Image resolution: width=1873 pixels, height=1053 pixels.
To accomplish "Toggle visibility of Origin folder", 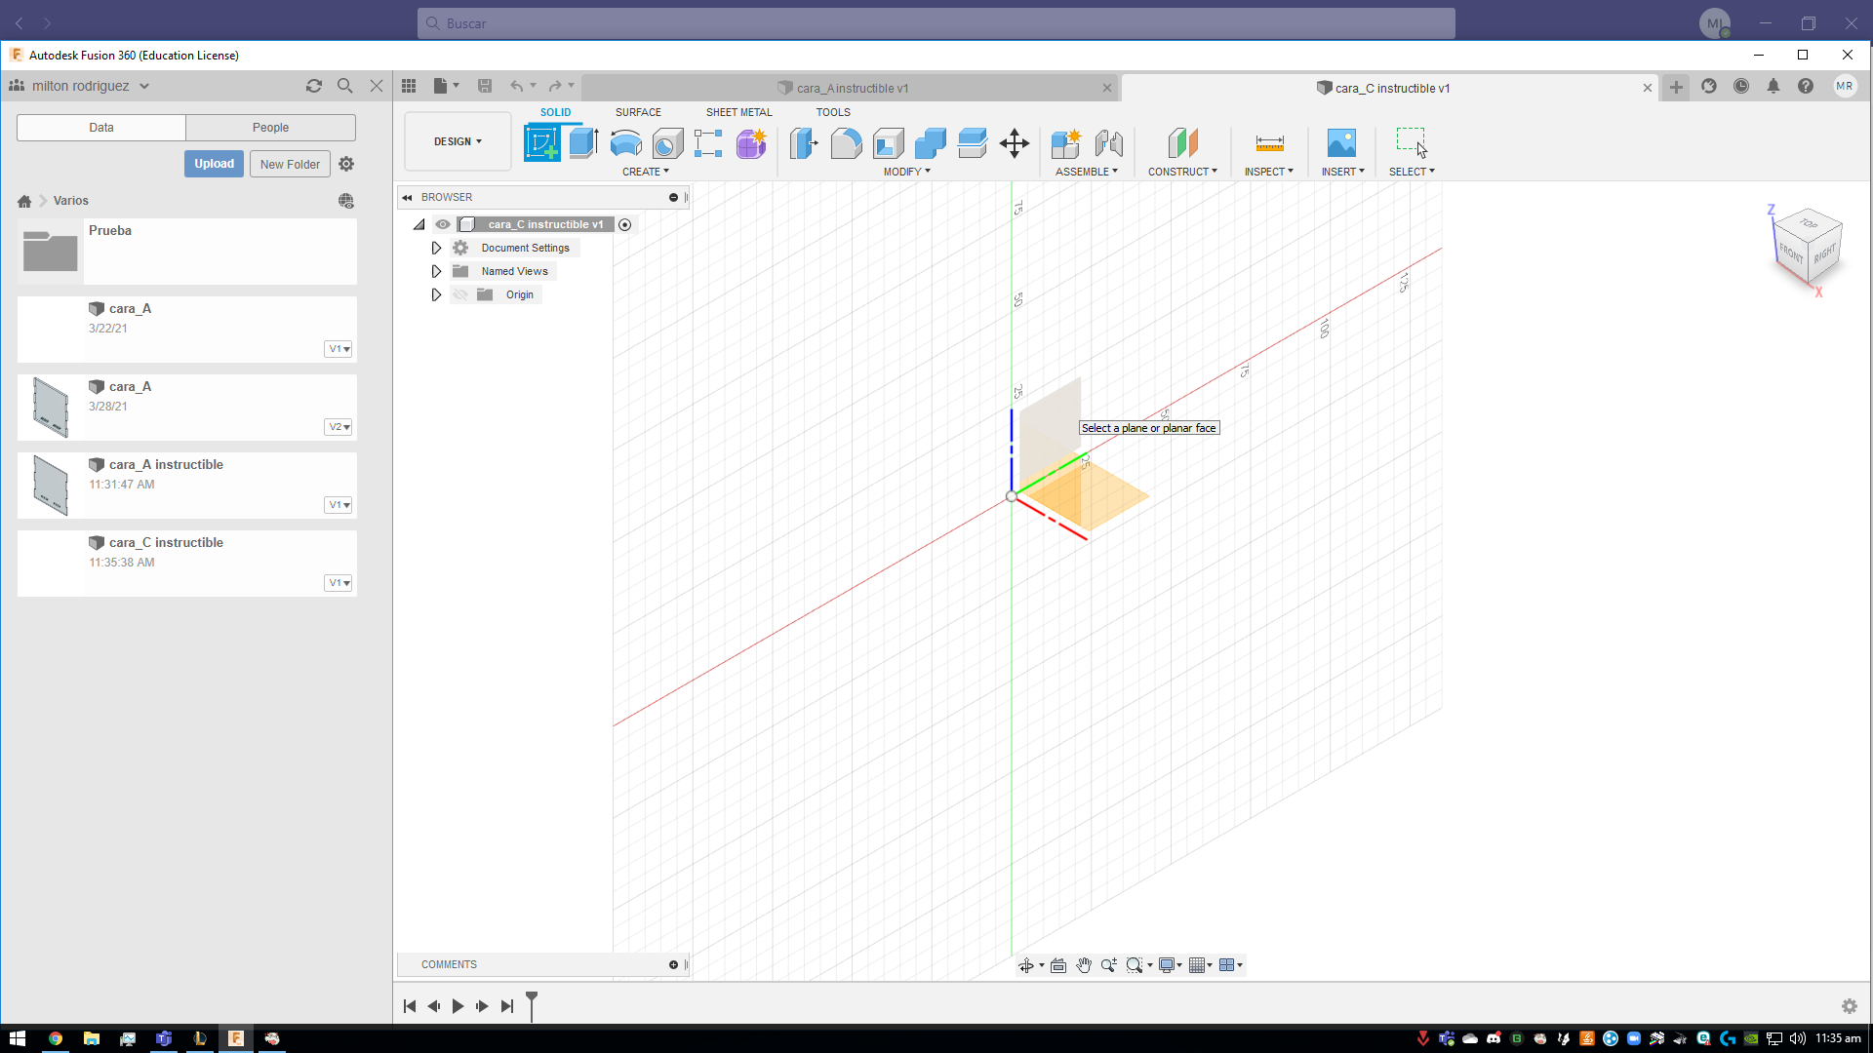I will [x=460, y=294].
